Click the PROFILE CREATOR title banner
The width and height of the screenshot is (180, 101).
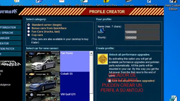(107, 12)
